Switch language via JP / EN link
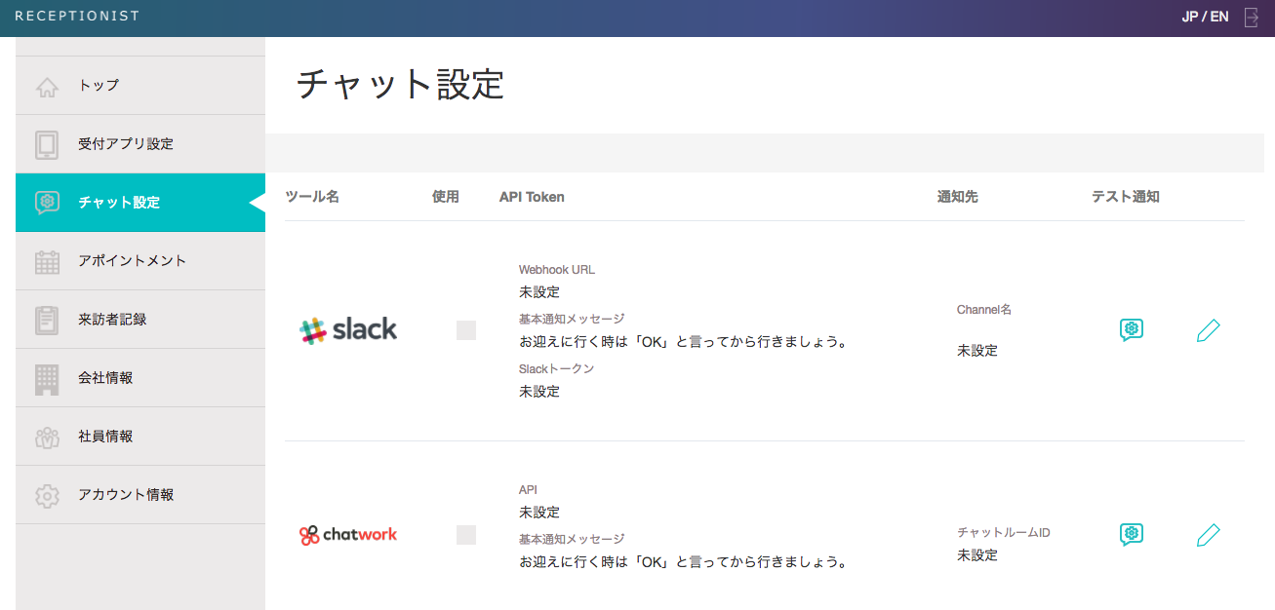Viewport: 1275px width, 610px height. coord(1205,18)
